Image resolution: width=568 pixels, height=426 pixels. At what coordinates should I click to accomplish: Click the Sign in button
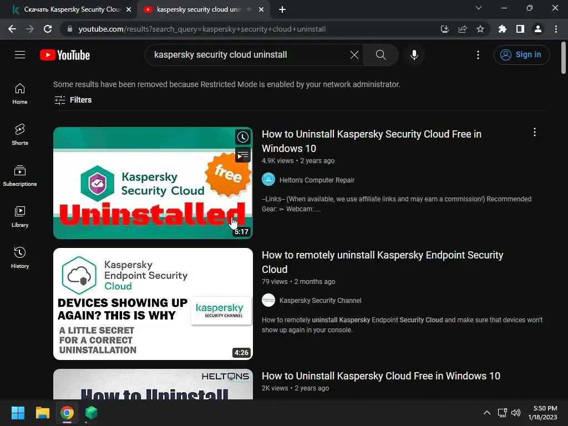[x=521, y=55]
